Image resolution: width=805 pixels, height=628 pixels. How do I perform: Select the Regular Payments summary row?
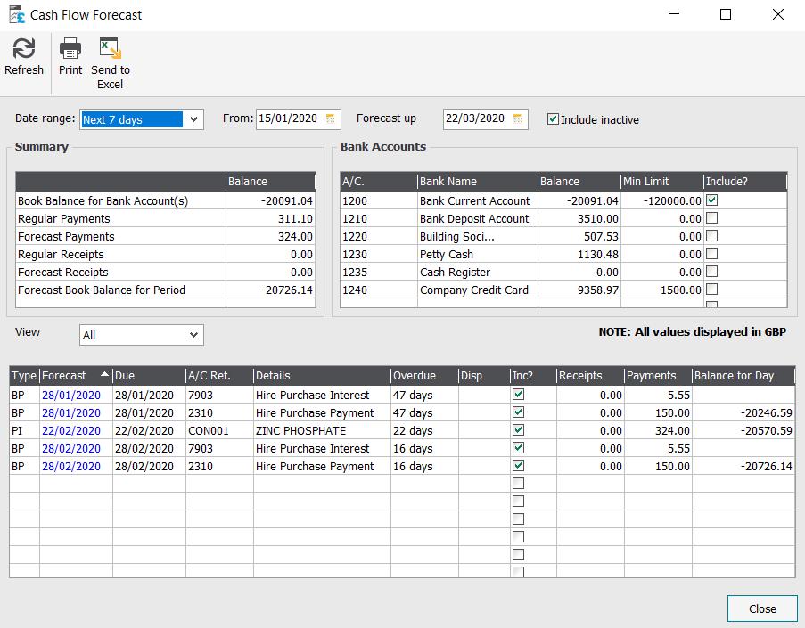click(165, 218)
